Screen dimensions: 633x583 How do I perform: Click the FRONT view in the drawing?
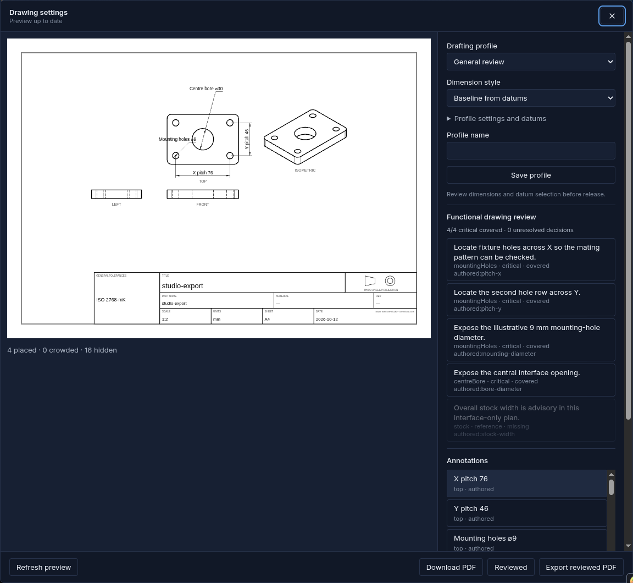tap(203, 194)
